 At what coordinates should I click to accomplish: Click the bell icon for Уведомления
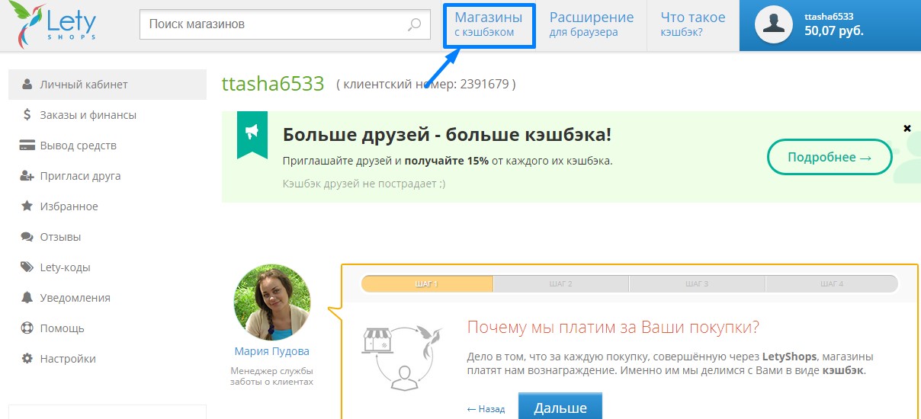pyautogui.click(x=27, y=298)
